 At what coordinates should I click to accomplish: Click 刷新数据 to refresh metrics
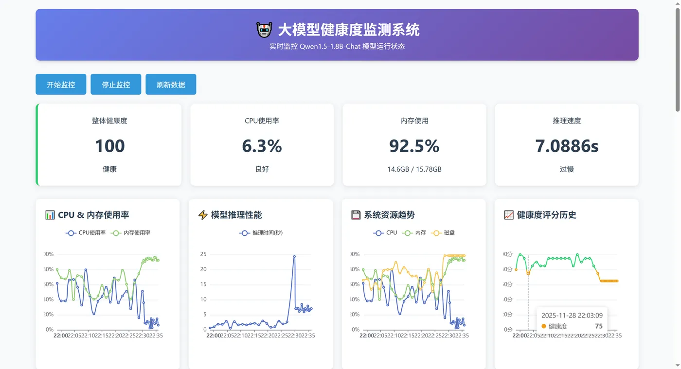pos(170,84)
